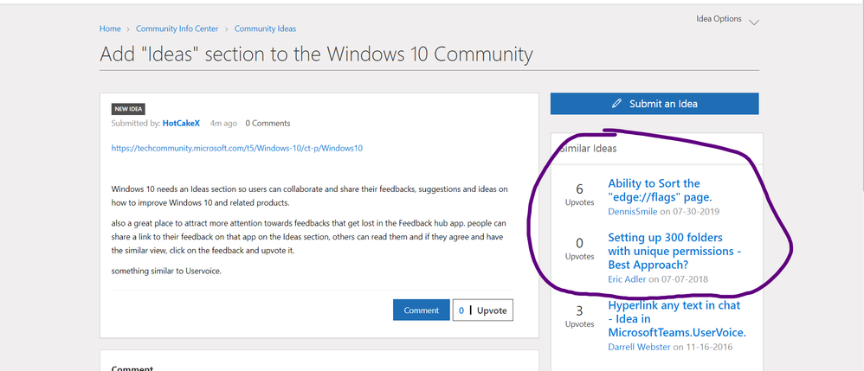Click the pencil icon on Submit an Idea

(x=616, y=104)
